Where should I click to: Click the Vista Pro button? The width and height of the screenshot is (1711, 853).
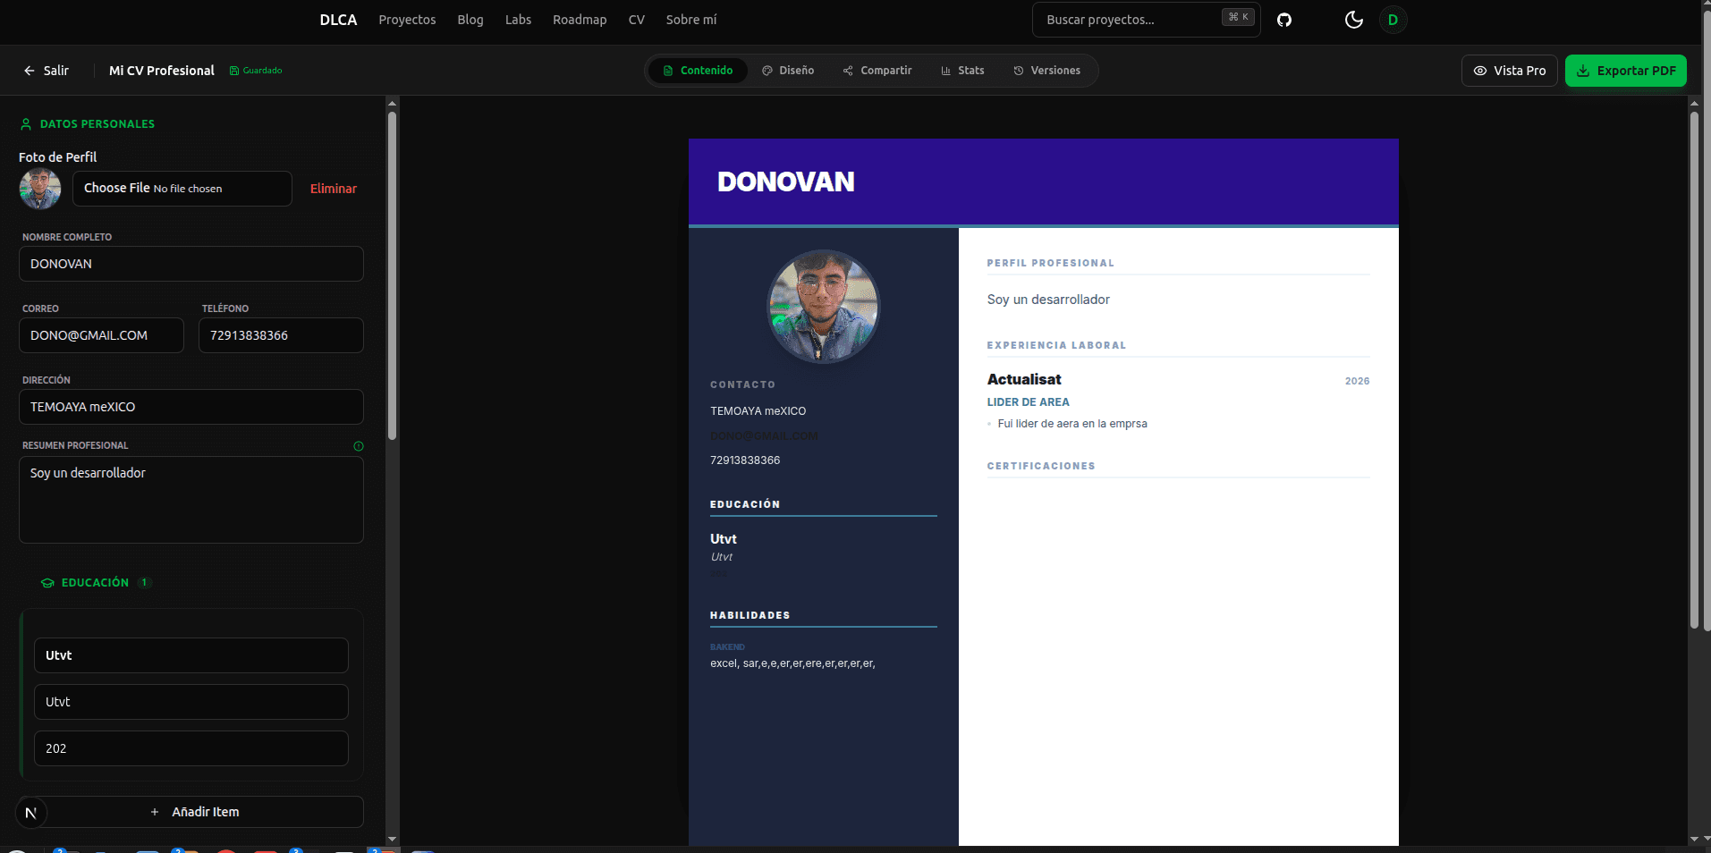click(x=1510, y=71)
